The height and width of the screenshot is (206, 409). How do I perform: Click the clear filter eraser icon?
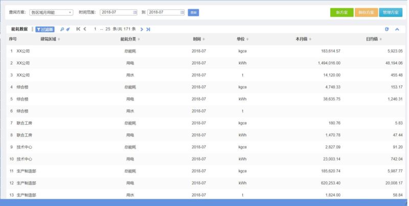coord(68,29)
